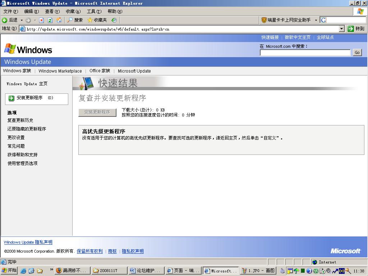Click 使用管理员选项 link
The width and height of the screenshot is (368, 276).
(x=23, y=164)
